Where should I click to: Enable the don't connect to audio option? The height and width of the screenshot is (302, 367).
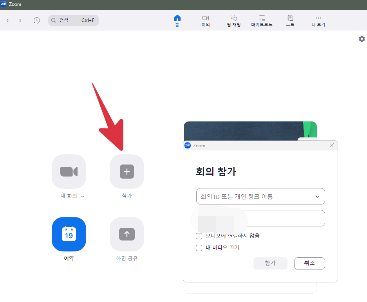click(x=199, y=236)
